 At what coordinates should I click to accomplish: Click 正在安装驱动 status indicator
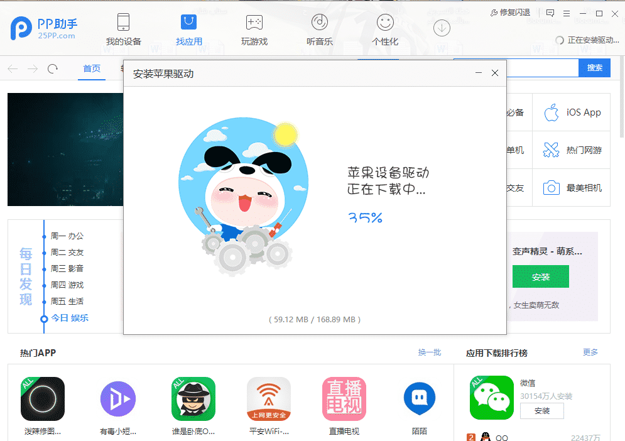[587, 40]
